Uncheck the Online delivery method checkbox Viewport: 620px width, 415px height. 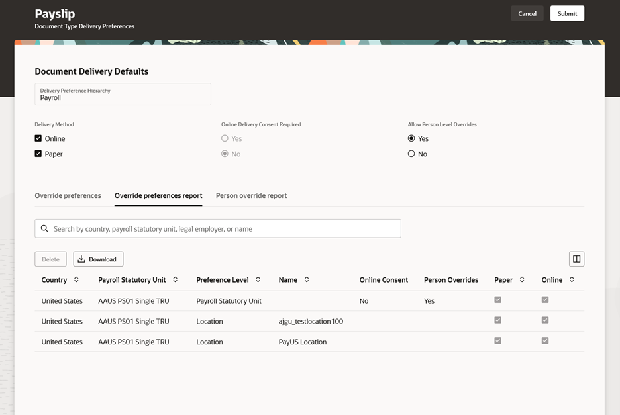coord(38,138)
